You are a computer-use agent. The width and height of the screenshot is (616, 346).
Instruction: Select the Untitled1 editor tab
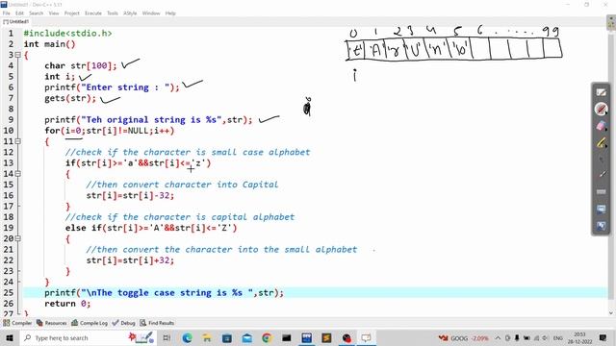click(16, 22)
